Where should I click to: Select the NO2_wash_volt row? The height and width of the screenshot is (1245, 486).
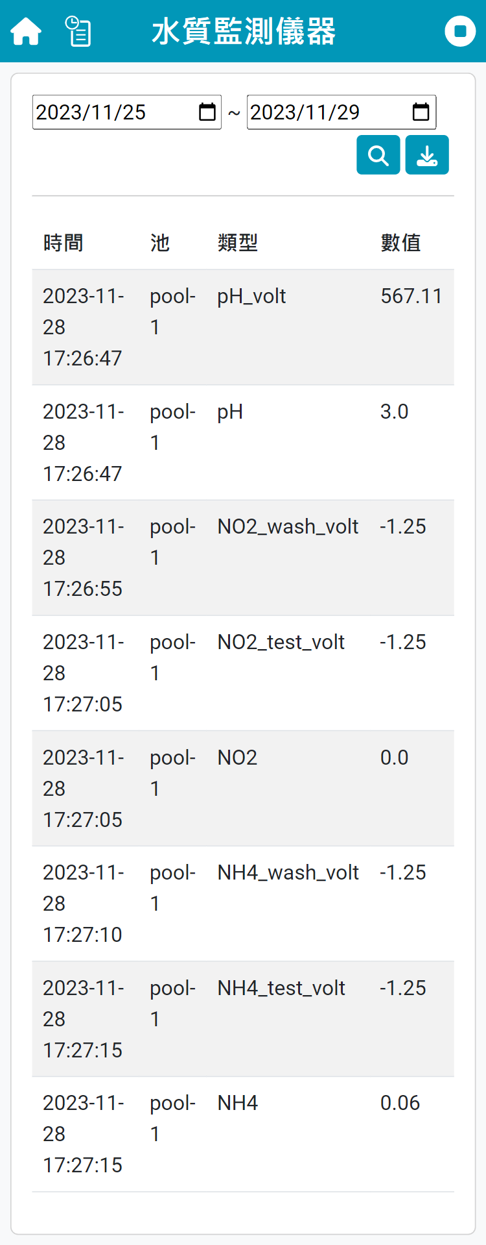(x=288, y=526)
